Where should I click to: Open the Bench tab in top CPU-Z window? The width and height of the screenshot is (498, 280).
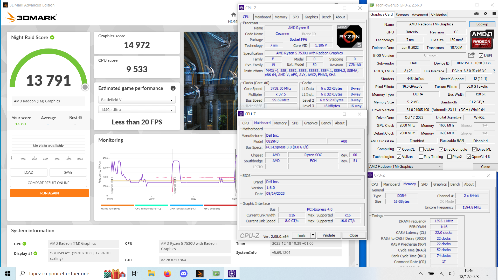[326, 17]
